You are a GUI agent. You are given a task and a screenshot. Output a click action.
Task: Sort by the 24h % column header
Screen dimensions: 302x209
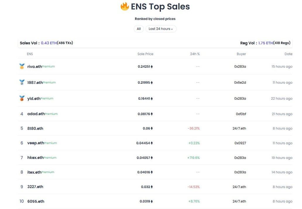pos(195,54)
